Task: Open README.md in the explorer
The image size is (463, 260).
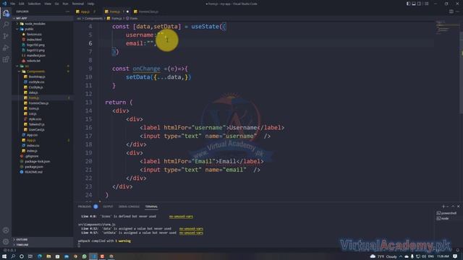Action: tap(33, 172)
